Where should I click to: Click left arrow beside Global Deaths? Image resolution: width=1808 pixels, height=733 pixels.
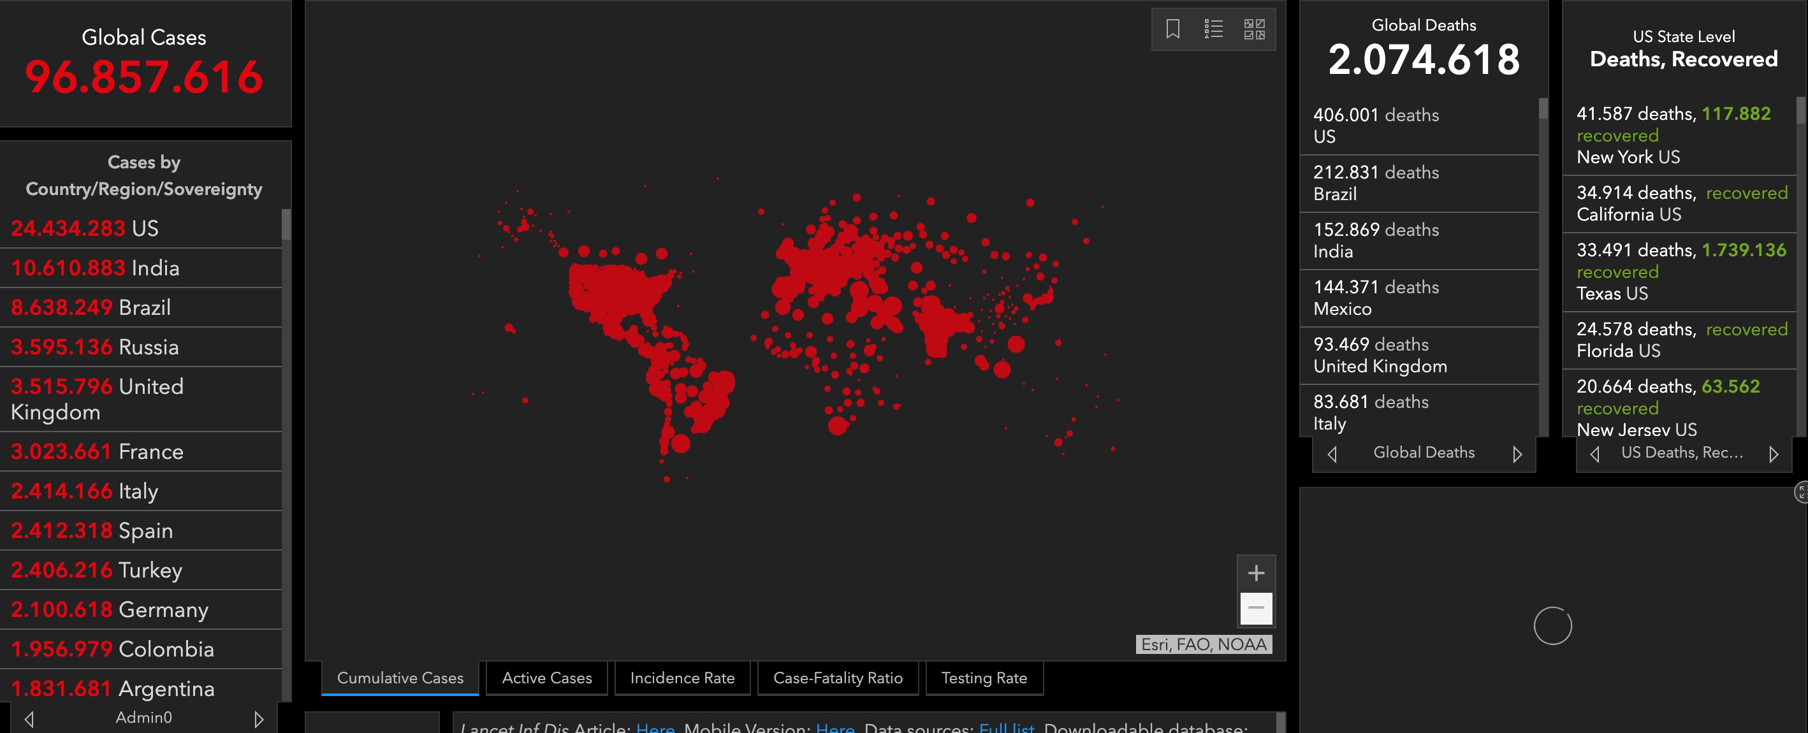click(x=1332, y=454)
